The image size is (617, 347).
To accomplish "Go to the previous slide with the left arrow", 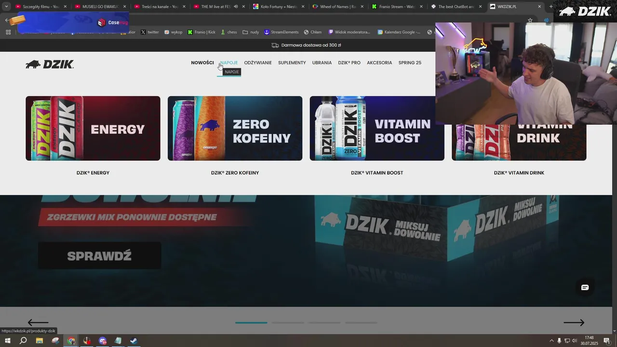I will pos(38,322).
